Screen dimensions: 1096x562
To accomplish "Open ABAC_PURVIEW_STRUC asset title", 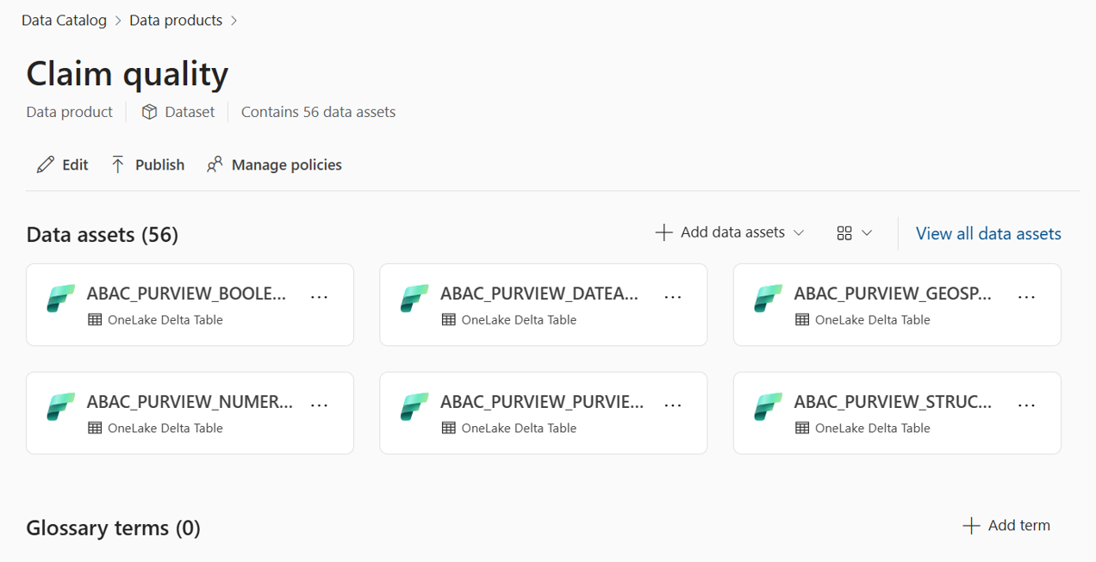I will 894,402.
